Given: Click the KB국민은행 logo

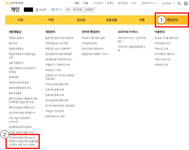Looking at the screenshot, I should click(14, 3).
